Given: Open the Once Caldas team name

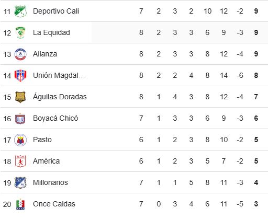Looking at the screenshot, I should 54,204.
